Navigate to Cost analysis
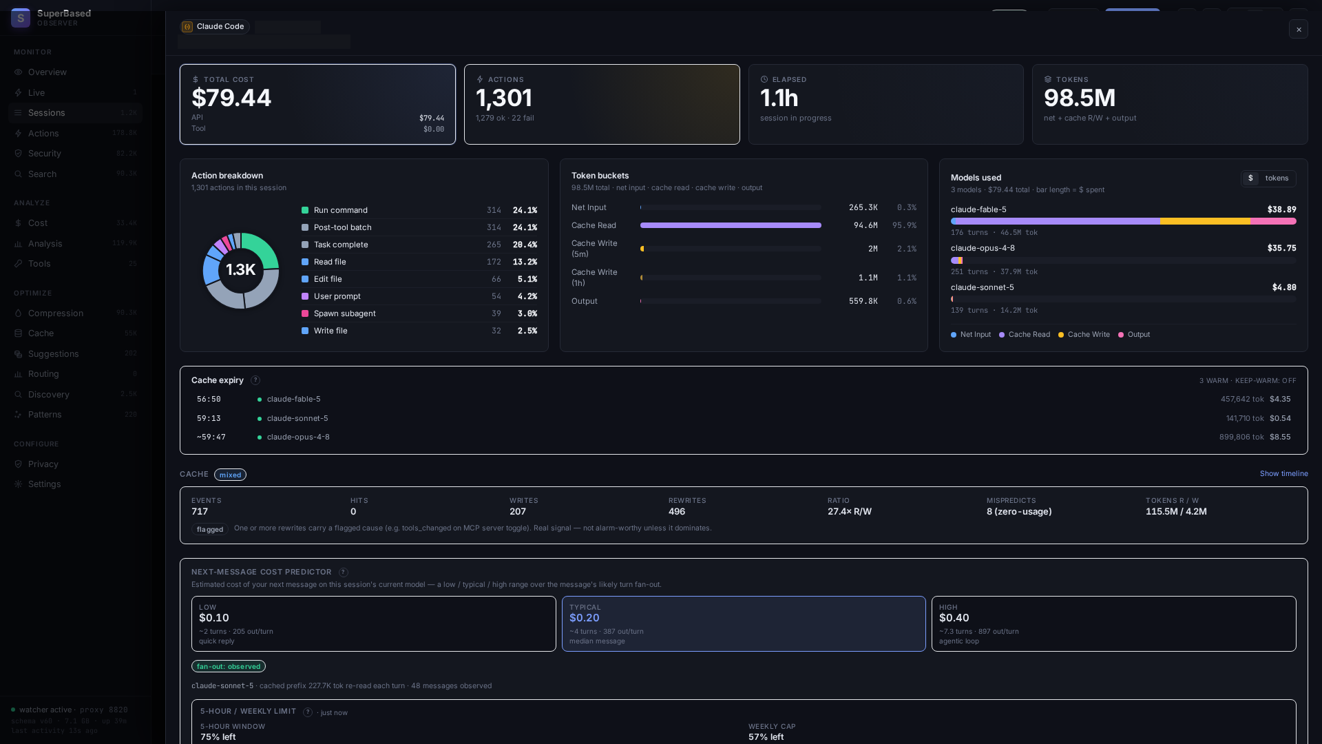1322x744 pixels. coord(76,223)
